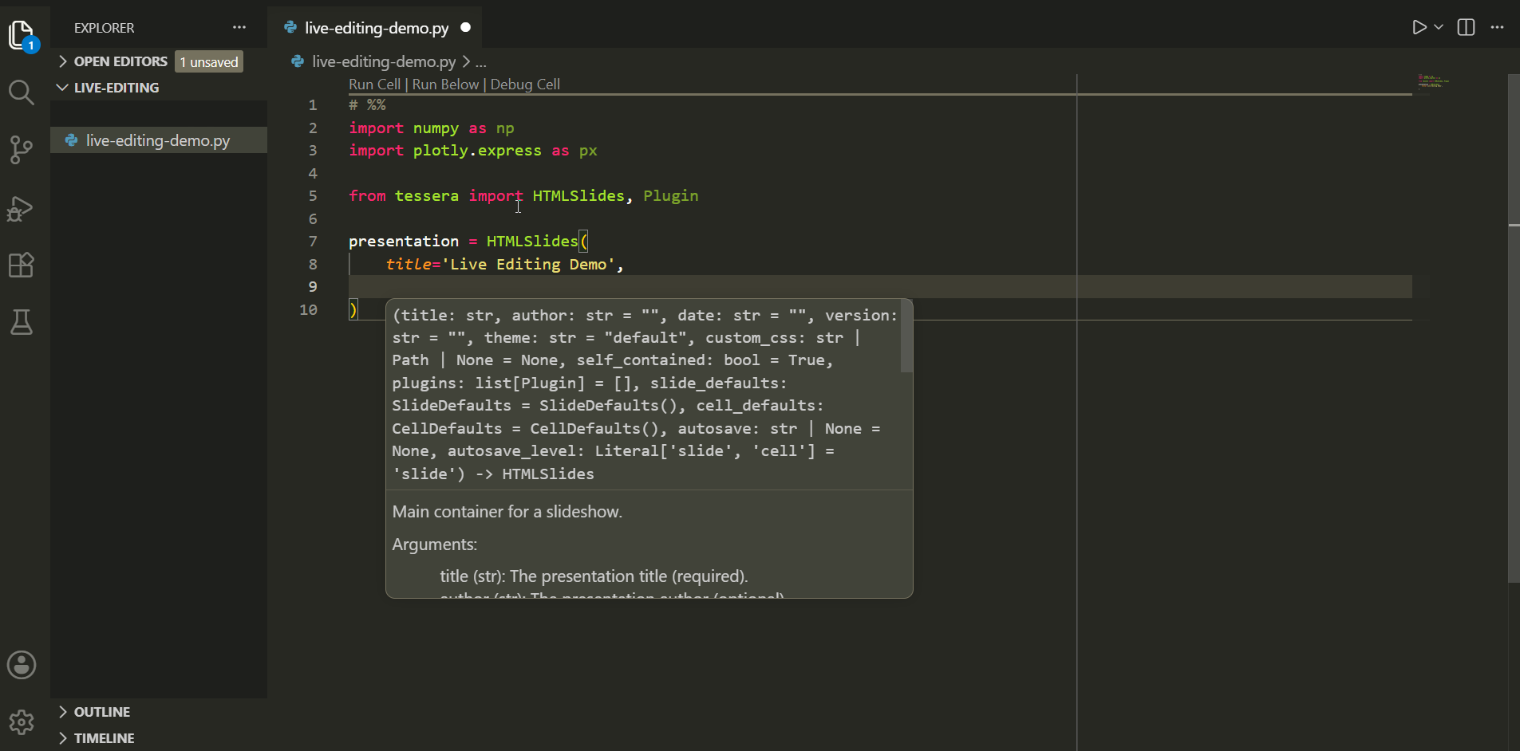Click the '1 unsaved' badge
The width and height of the screenshot is (1520, 751).
point(209,62)
